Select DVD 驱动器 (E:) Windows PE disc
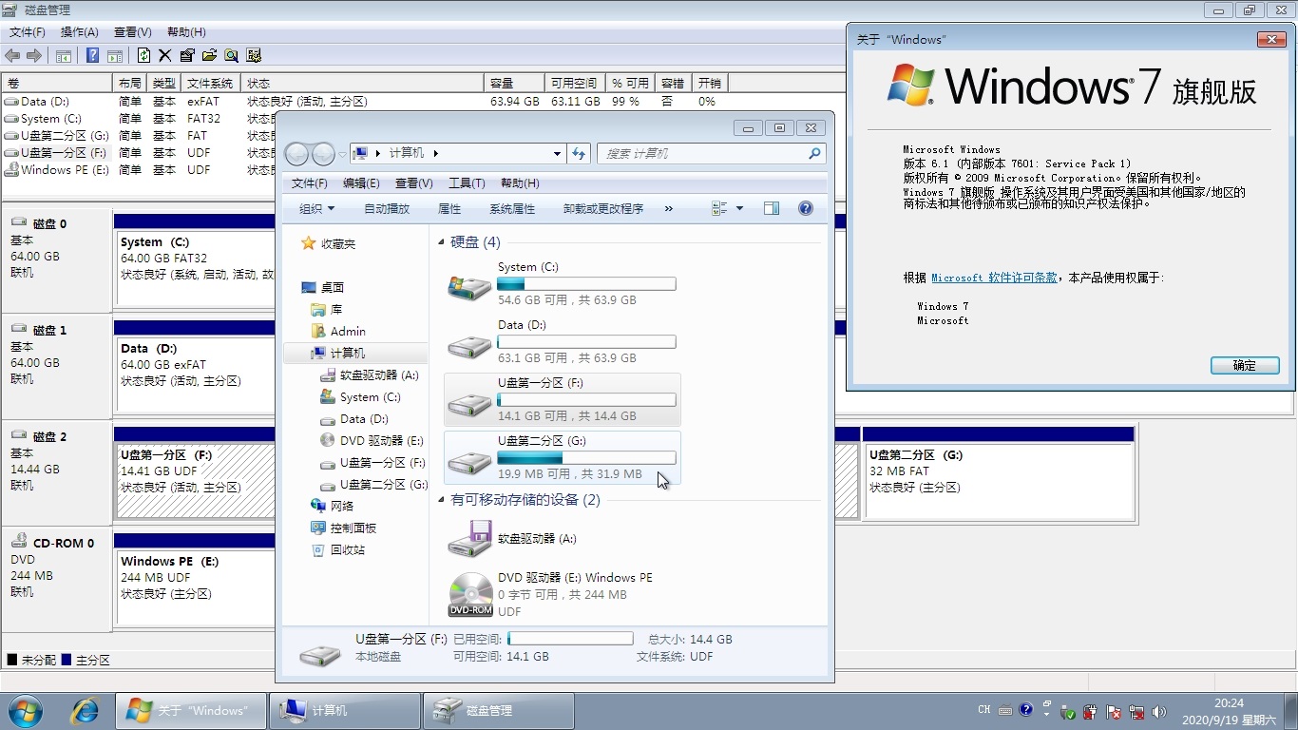The image size is (1298, 730). (563, 594)
